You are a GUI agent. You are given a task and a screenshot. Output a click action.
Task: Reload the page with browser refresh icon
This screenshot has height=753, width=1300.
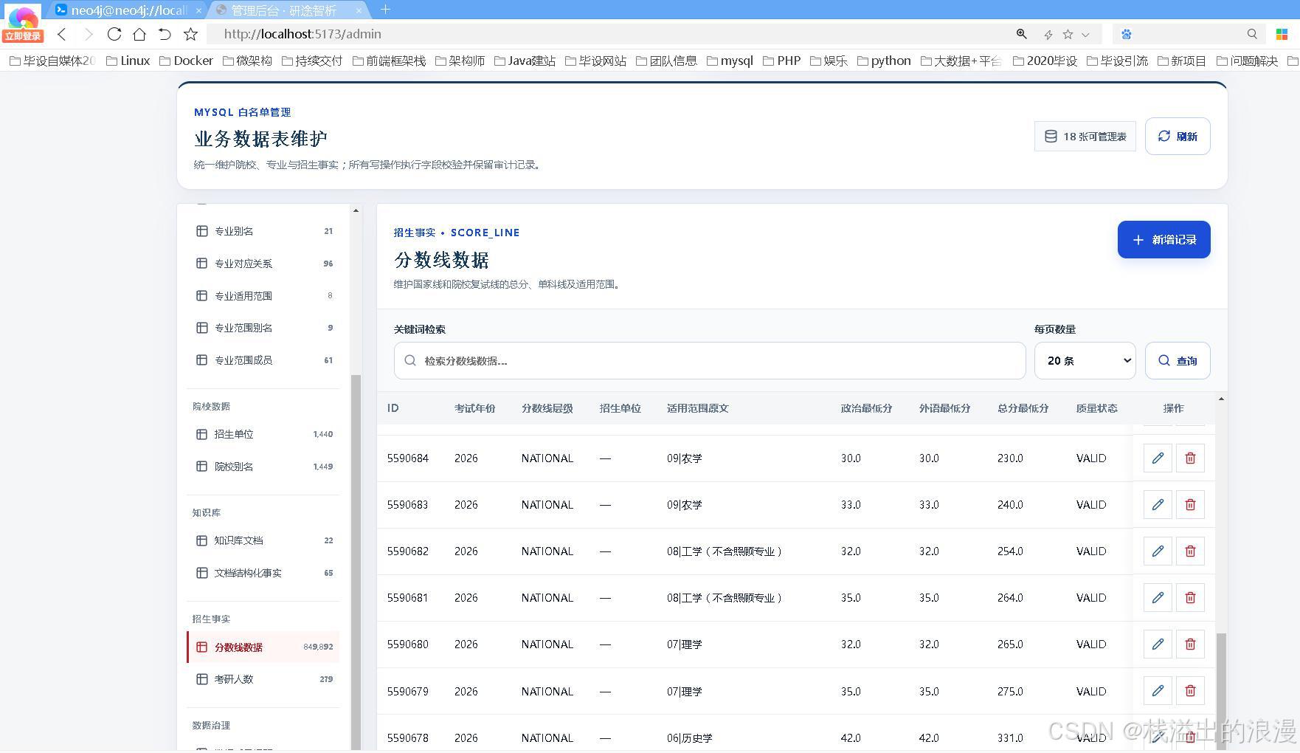click(114, 34)
